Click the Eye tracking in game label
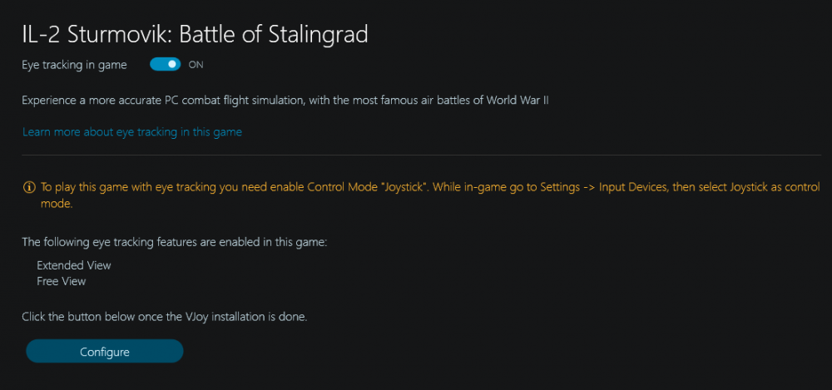Screen dimensions: 832x390 click(x=74, y=64)
